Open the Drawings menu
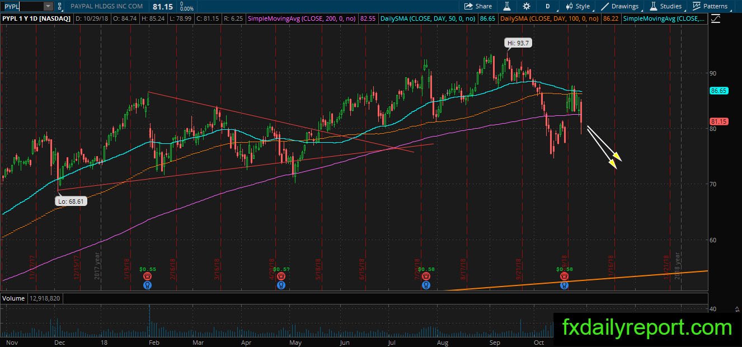The width and height of the screenshot is (742, 347). click(620, 6)
